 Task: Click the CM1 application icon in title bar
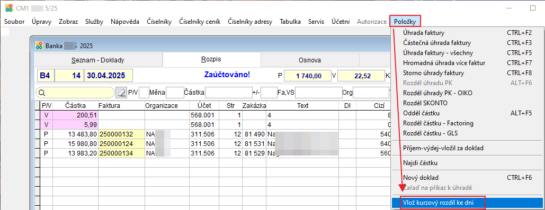pos(8,8)
